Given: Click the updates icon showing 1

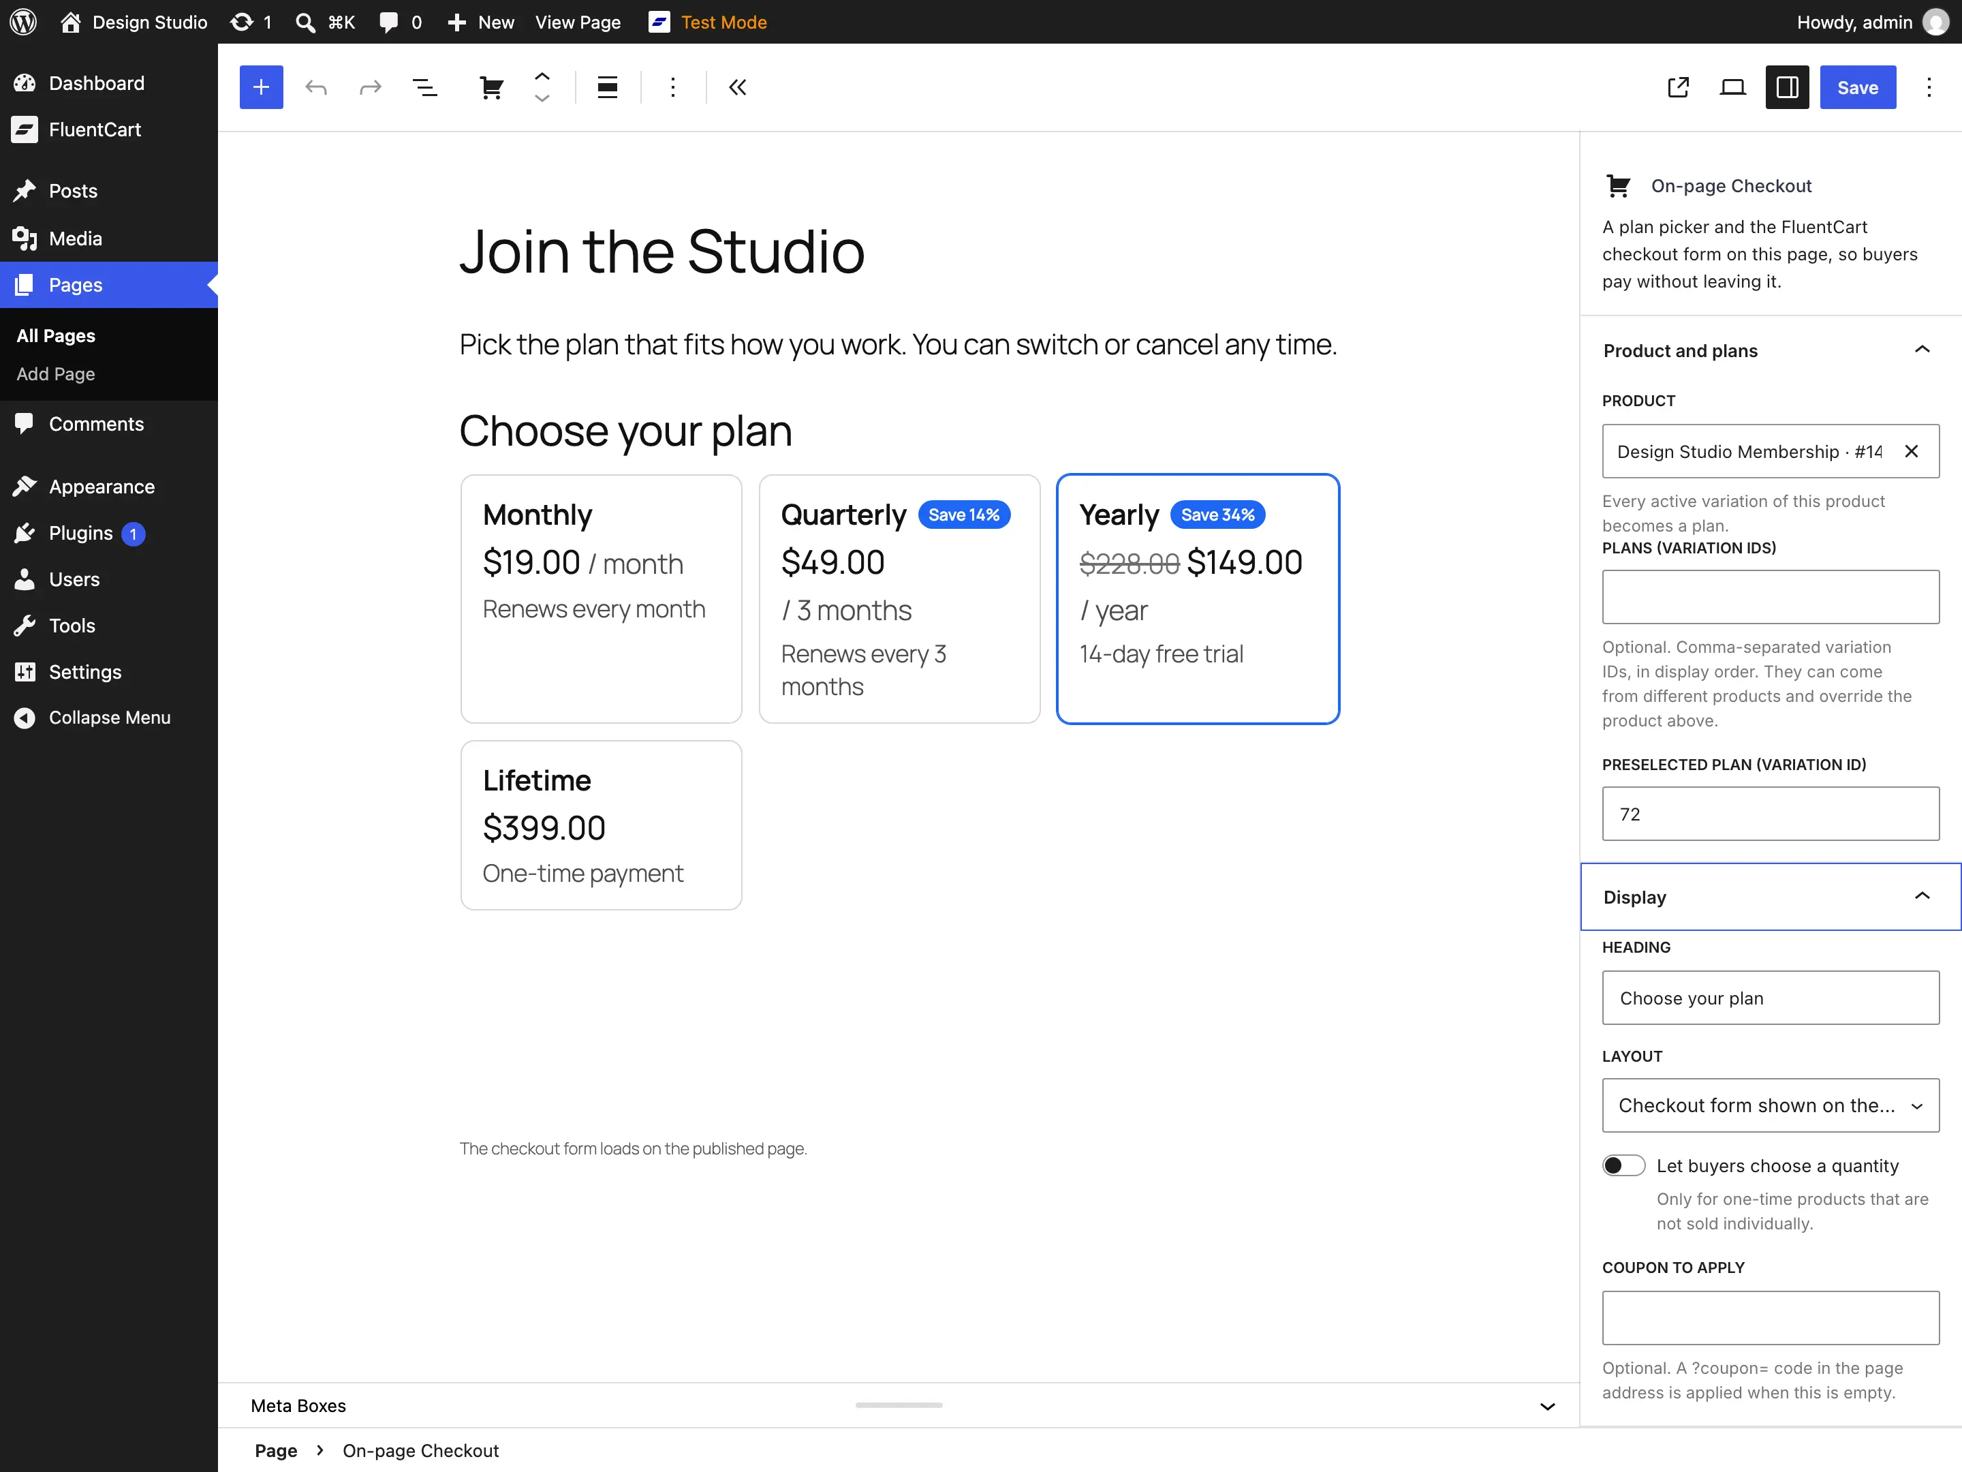Looking at the screenshot, I should coord(251,21).
